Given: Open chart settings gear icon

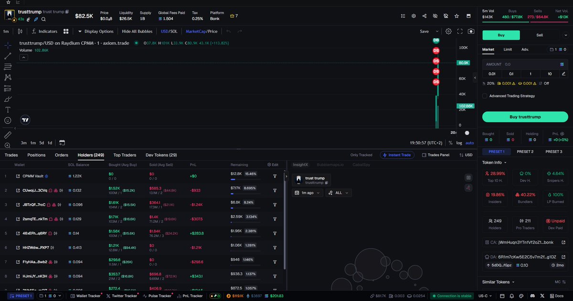Looking at the screenshot, I should tap(448, 31).
